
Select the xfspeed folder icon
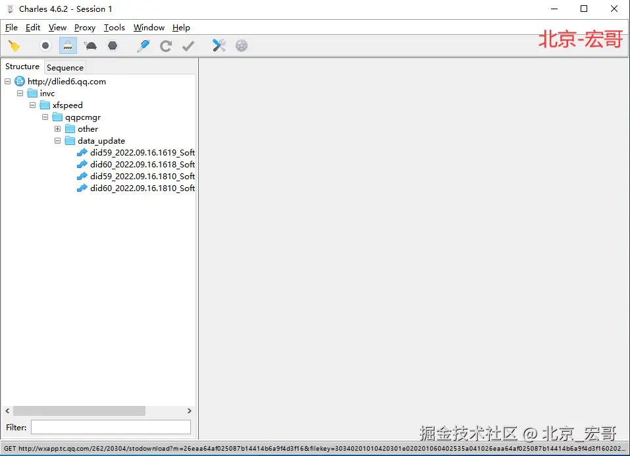pyautogui.click(x=45, y=105)
